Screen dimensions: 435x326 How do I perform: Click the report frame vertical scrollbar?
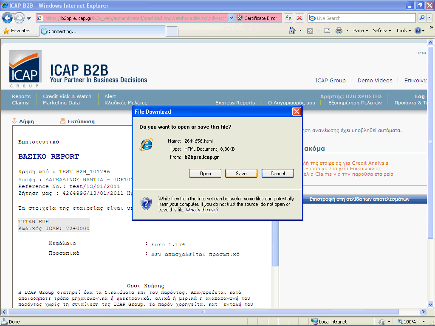tap(275, 244)
